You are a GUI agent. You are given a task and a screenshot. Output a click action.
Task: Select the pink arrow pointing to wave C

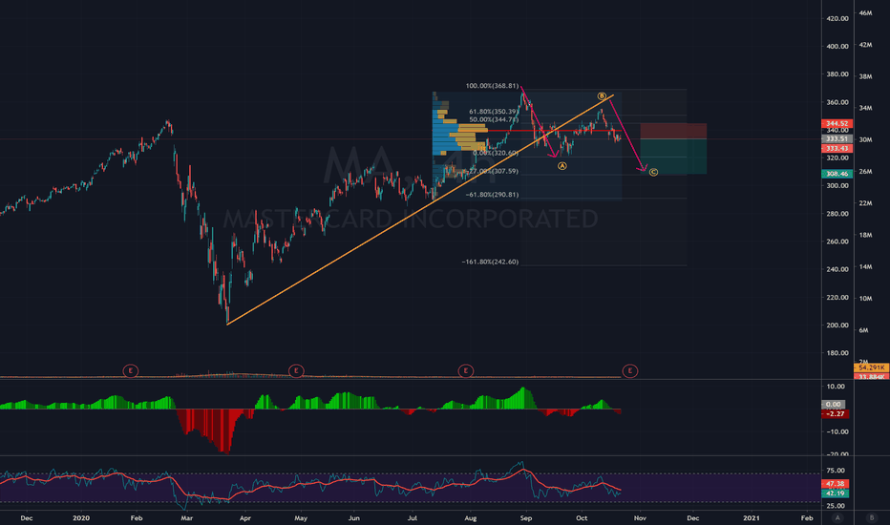[627, 136]
